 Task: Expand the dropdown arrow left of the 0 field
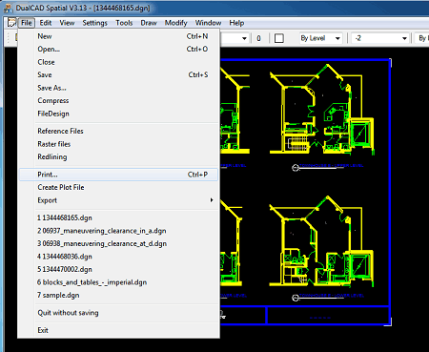[244, 38]
